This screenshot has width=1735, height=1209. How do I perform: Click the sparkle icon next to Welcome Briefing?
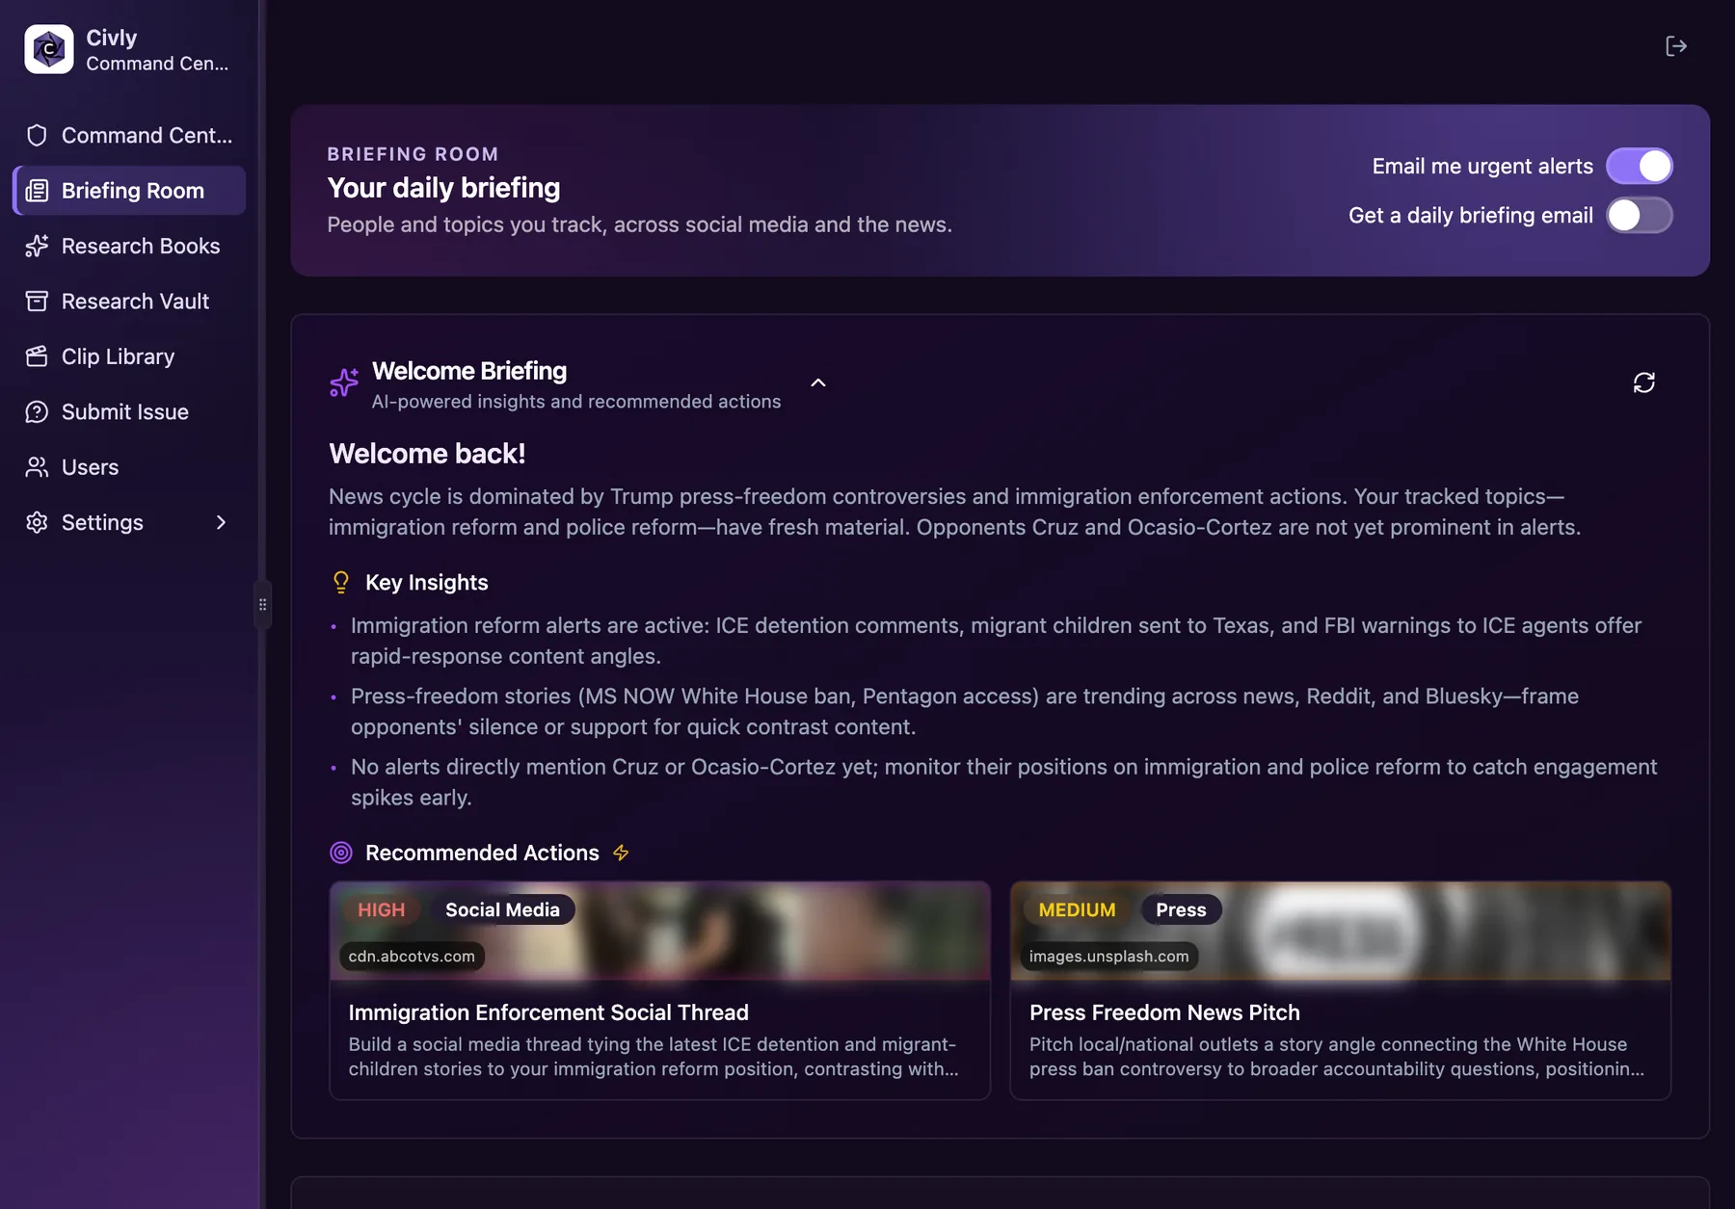point(344,382)
